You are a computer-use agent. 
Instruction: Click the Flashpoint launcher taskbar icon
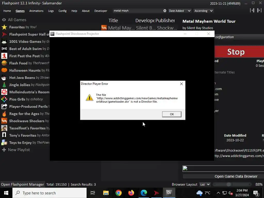[156, 193]
